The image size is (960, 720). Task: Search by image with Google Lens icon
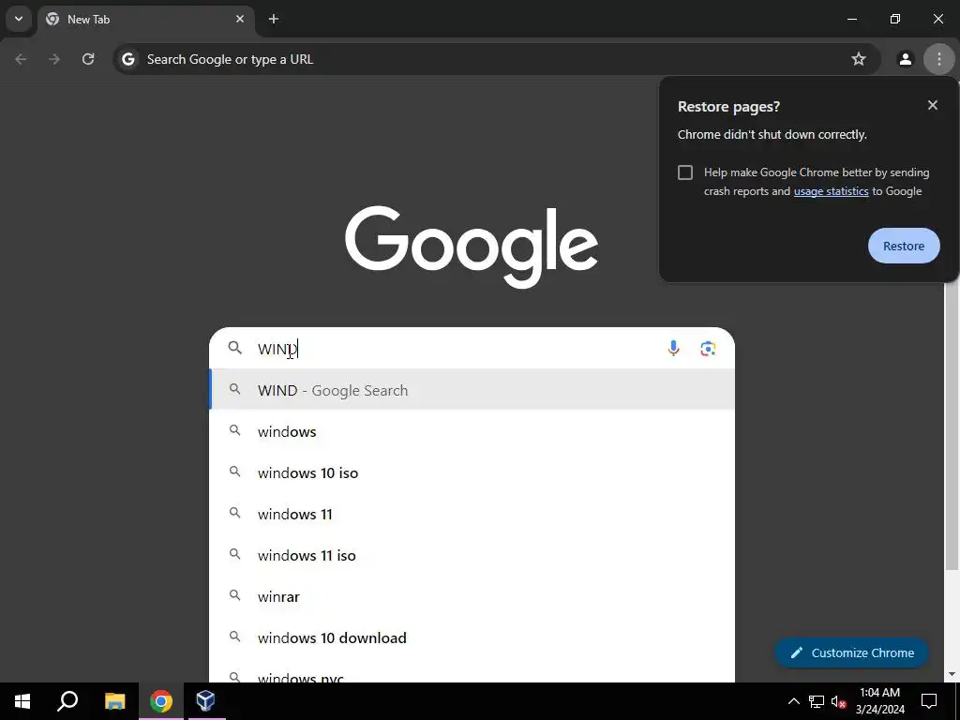[x=708, y=349]
